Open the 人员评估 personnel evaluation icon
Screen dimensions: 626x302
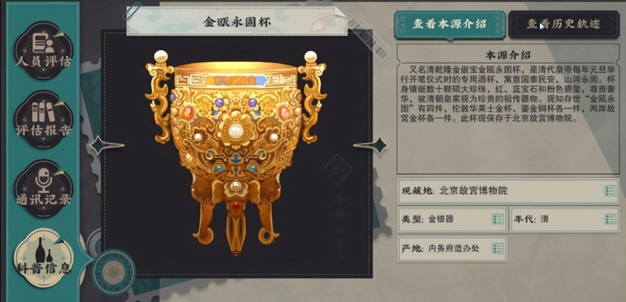point(43,50)
